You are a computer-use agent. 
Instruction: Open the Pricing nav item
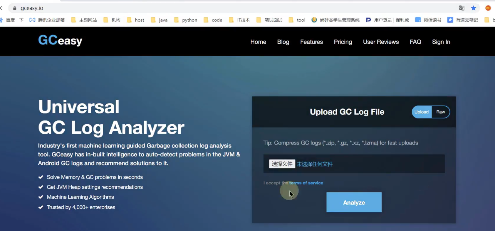click(343, 42)
